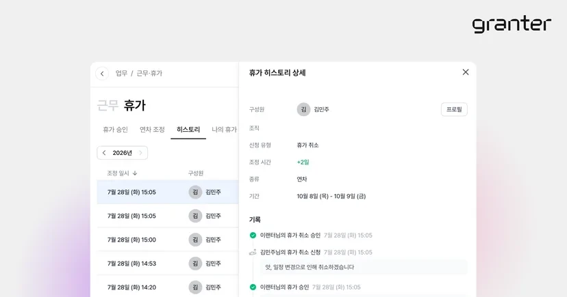Click the 2026년 year label

[x=122, y=153]
